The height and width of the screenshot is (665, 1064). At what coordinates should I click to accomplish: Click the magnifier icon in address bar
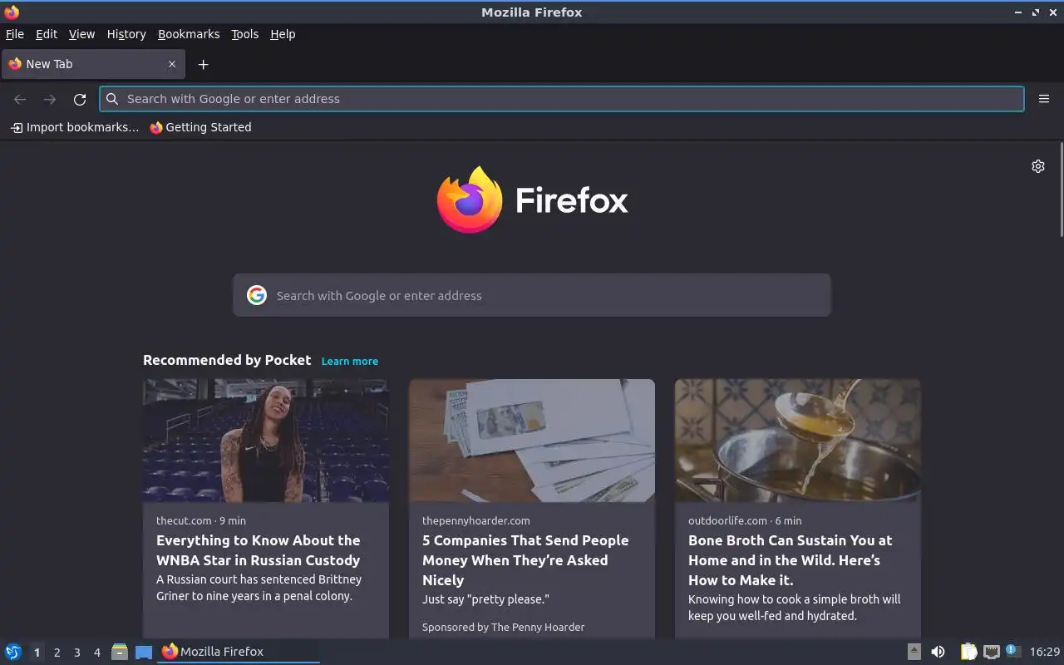pyautogui.click(x=112, y=99)
